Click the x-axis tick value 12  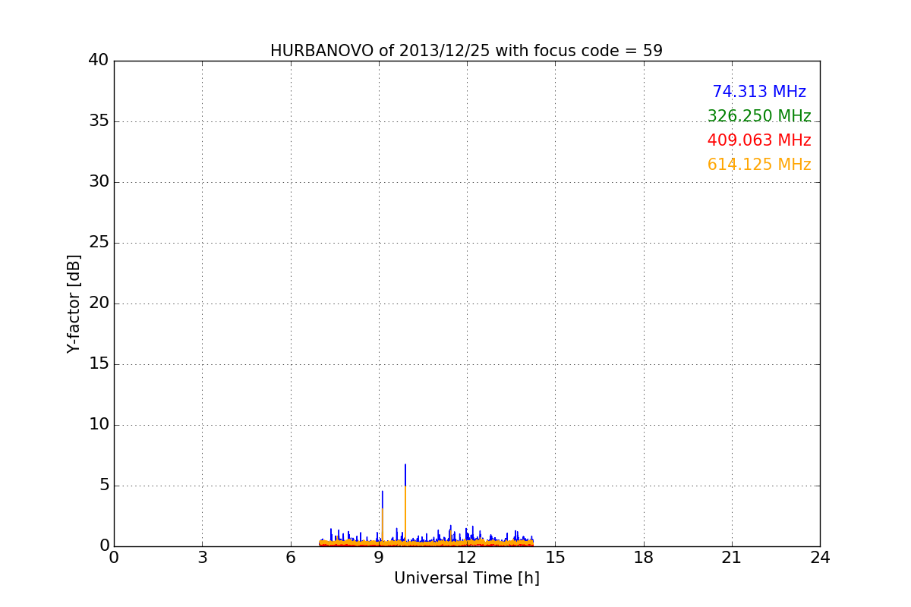pos(467,558)
